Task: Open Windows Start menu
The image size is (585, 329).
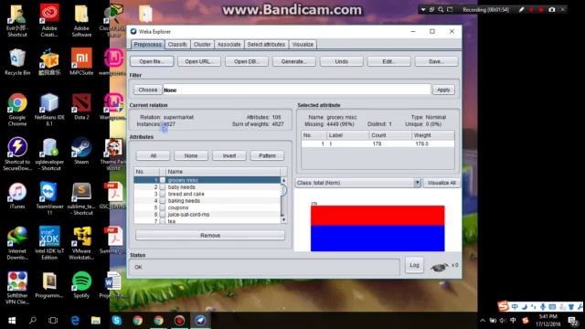Action: point(12,321)
